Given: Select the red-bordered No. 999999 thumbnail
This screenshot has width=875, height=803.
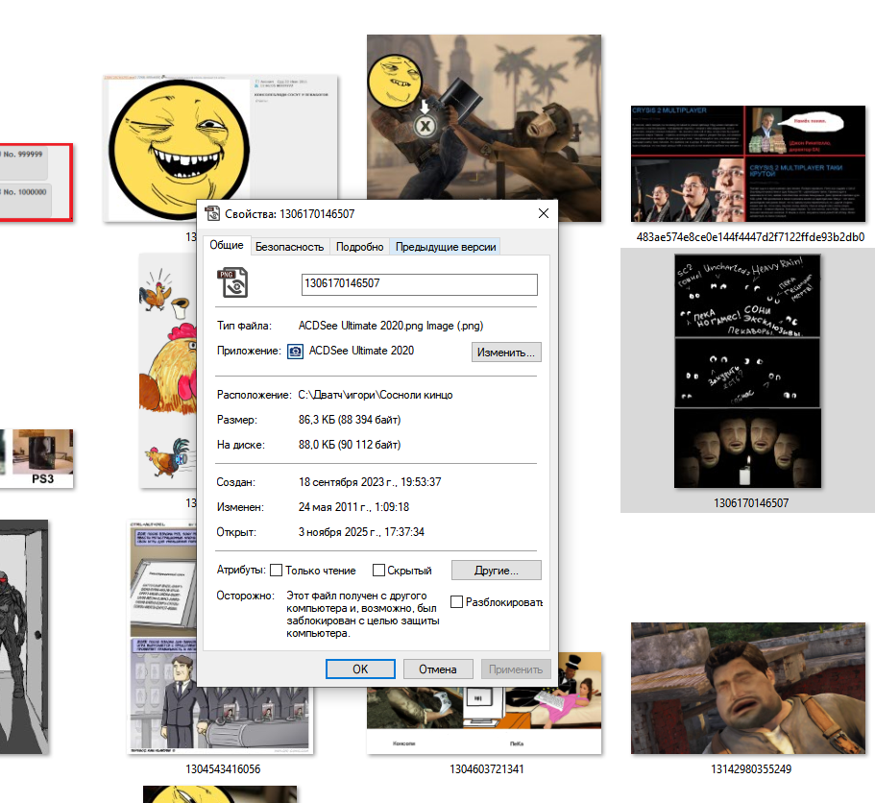Looking at the screenshot, I should 36,182.
